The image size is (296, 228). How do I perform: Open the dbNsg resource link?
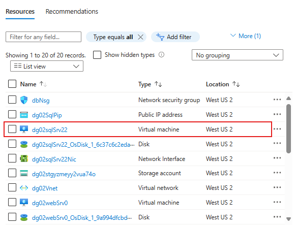click(x=41, y=100)
